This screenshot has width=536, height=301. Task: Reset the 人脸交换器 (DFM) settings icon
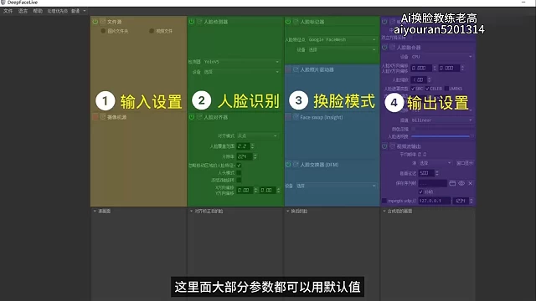pos(296,165)
